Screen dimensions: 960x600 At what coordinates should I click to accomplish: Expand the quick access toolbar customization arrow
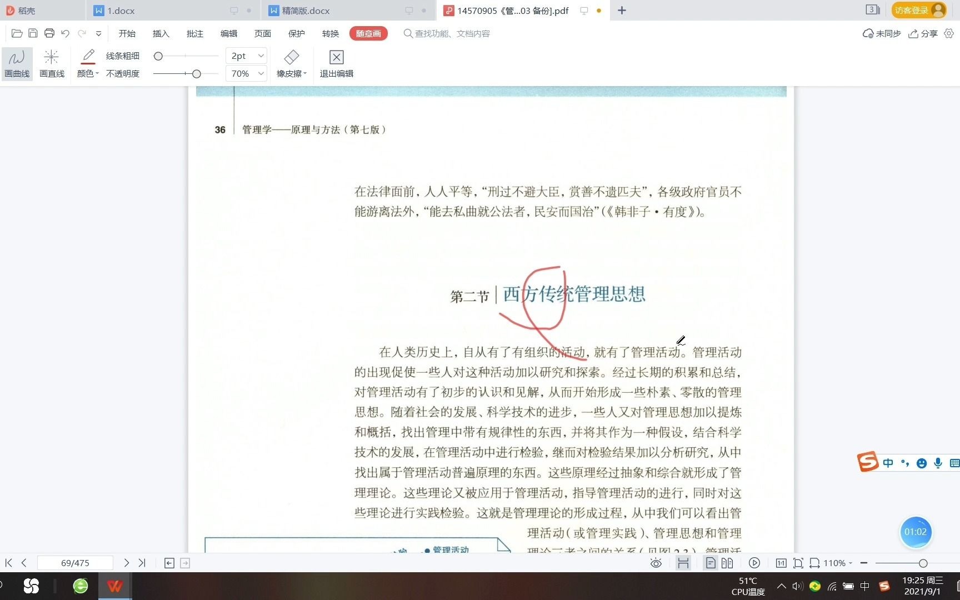[98, 33]
